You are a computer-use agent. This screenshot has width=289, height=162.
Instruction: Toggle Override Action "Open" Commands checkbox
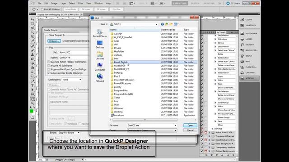[49, 62]
